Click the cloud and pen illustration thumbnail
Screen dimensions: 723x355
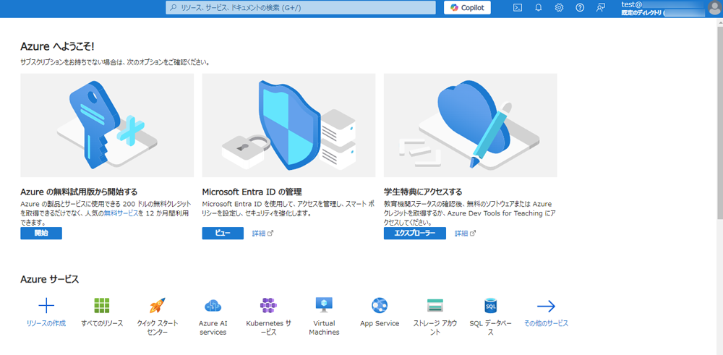[x=471, y=125]
